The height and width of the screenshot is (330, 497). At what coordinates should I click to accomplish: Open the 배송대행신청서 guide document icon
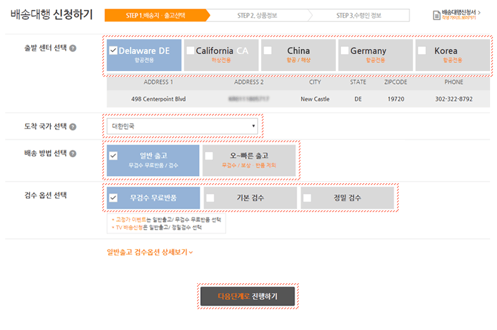(x=437, y=16)
